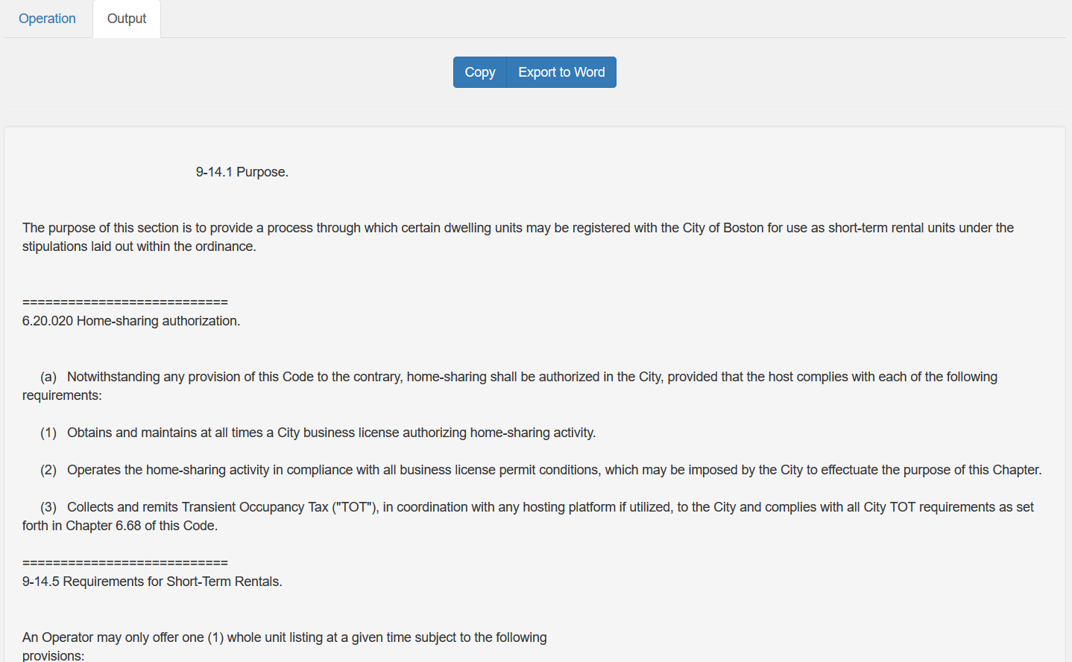
Task: Click the Copy button
Action: (480, 72)
